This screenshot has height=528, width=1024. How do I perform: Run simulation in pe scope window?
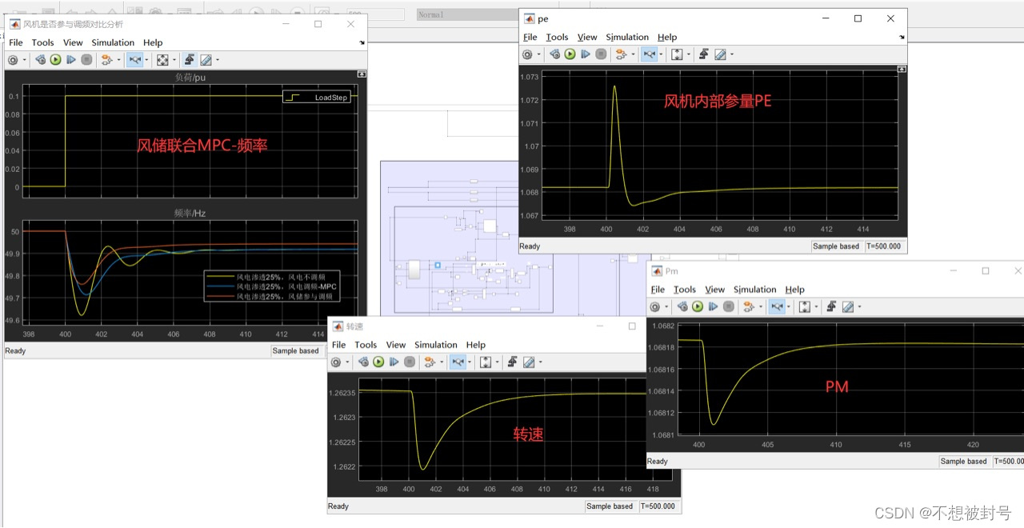(x=570, y=54)
